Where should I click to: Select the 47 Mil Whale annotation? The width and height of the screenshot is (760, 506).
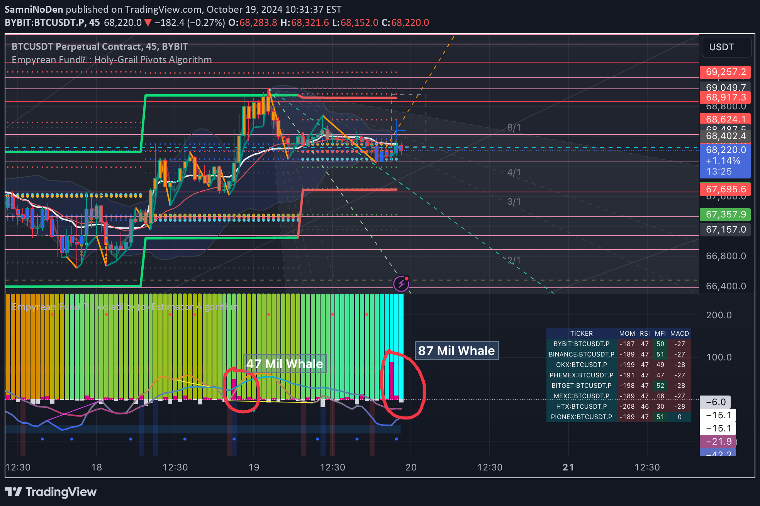click(x=285, y=364)
